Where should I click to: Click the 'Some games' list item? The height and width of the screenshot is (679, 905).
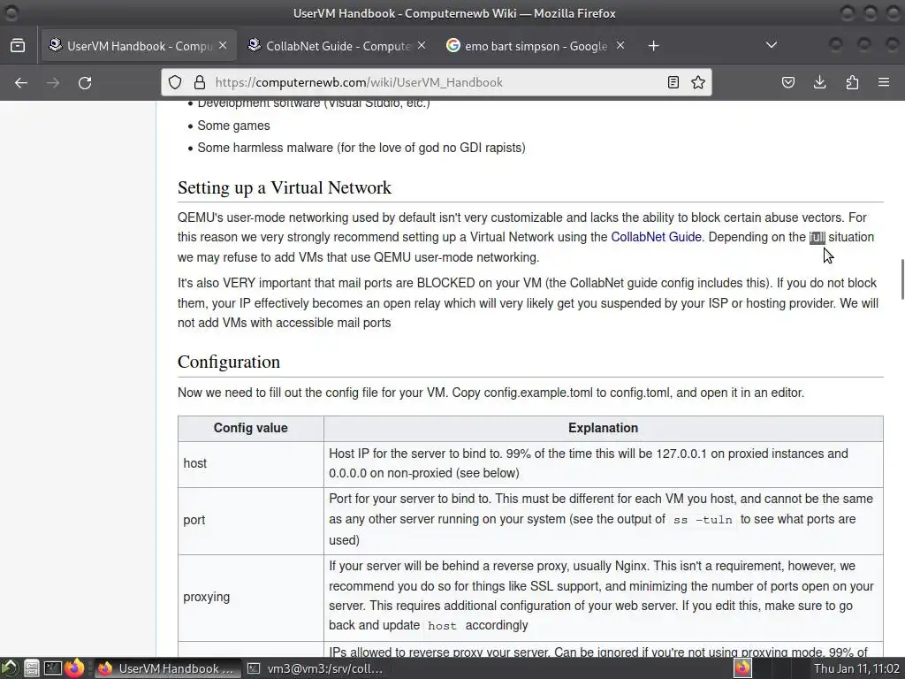pos(233,126)
